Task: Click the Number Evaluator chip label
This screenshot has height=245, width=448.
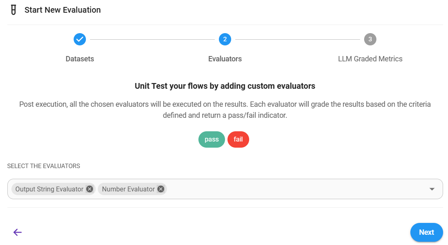Action: (128, 189)
